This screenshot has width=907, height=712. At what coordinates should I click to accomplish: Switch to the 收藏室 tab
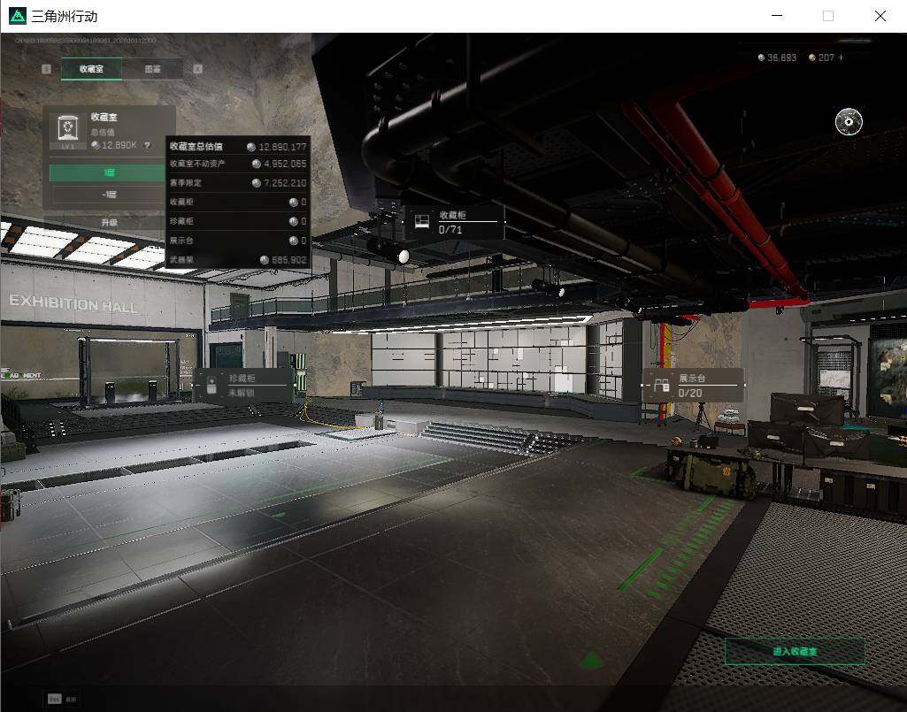tap(91, 69)
